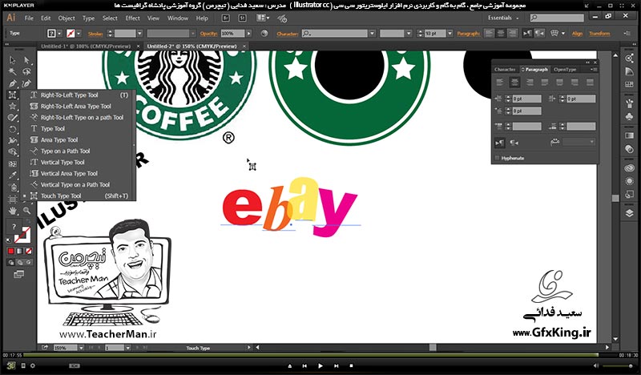Click the Paragraph link in control bar

pyautogui.click(x=469, y=34)
